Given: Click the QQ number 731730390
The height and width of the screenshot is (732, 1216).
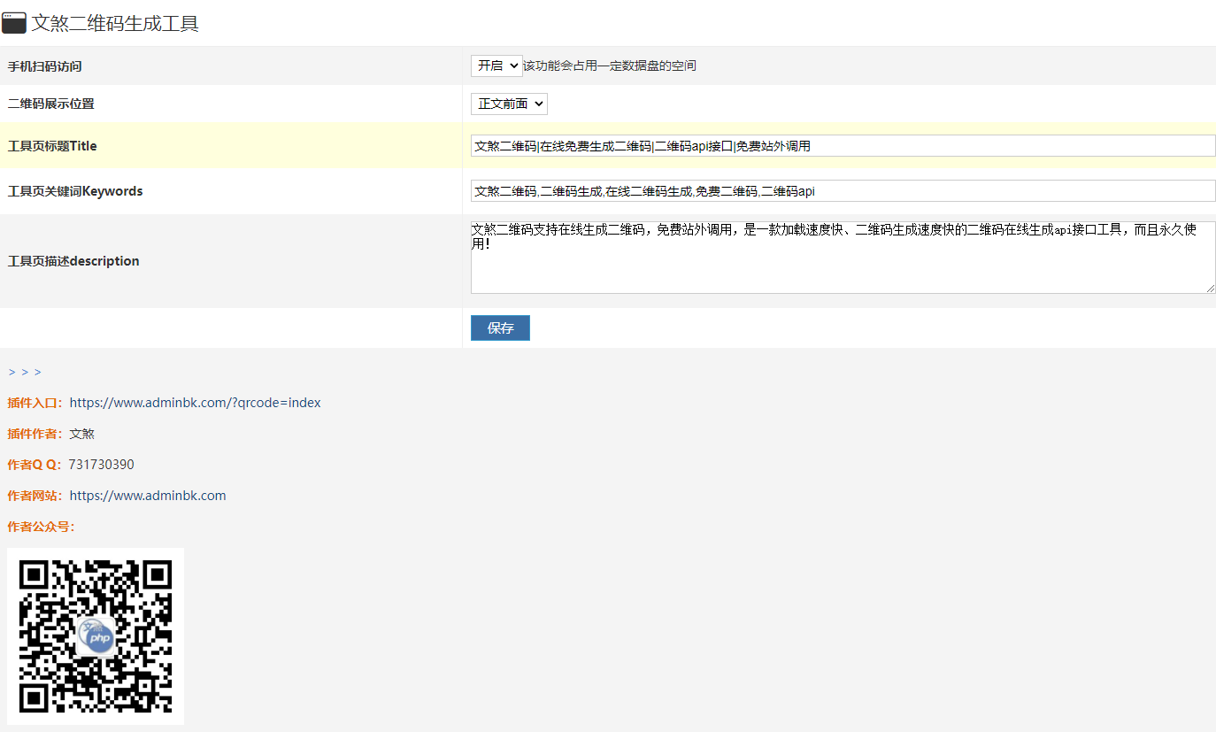Looking at the screenshot, I should pos(101,465).
